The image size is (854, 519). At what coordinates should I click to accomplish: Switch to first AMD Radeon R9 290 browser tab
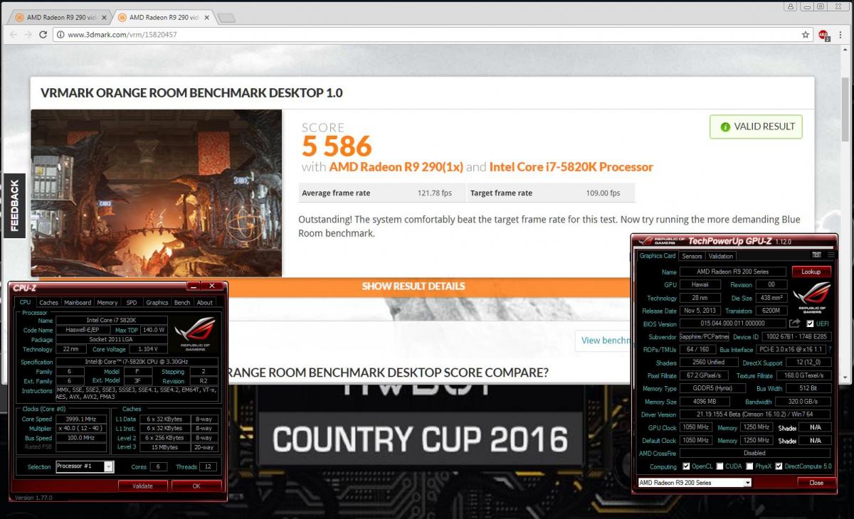click(x=60, y=16)
